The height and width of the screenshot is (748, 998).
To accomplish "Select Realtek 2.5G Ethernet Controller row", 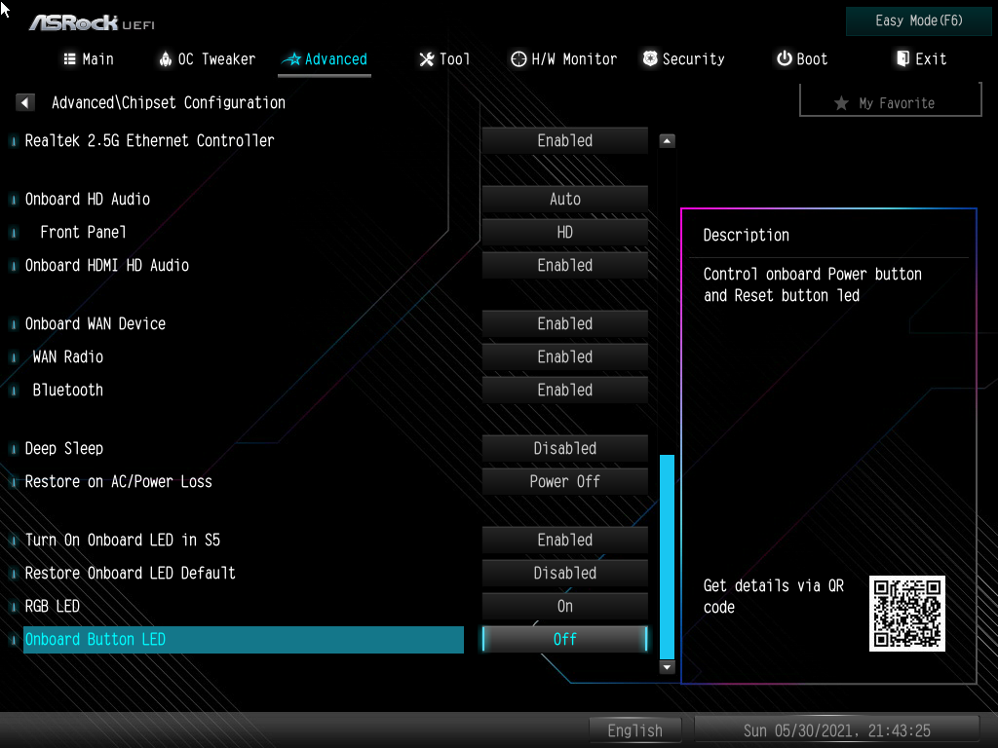I will (x=149, y=140).
